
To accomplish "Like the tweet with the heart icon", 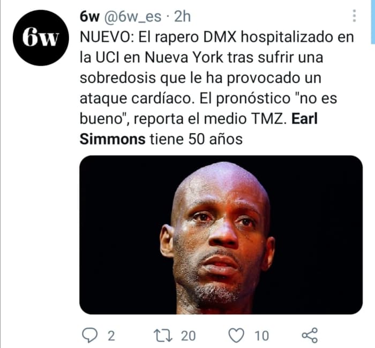I will 237,335.
